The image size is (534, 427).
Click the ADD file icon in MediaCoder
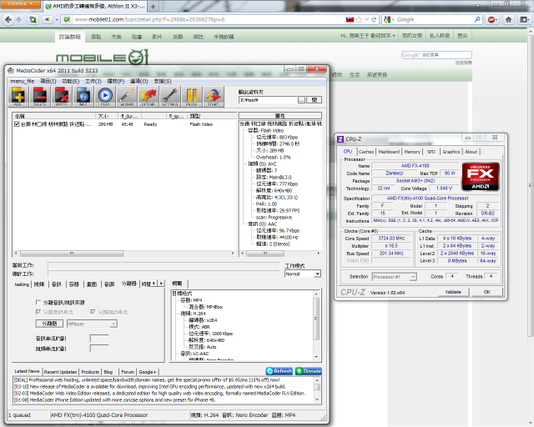point(18,97)
